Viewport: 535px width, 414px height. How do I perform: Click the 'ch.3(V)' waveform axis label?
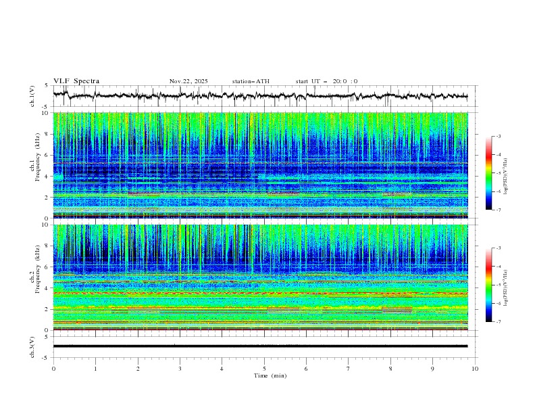tap(32, 347)
